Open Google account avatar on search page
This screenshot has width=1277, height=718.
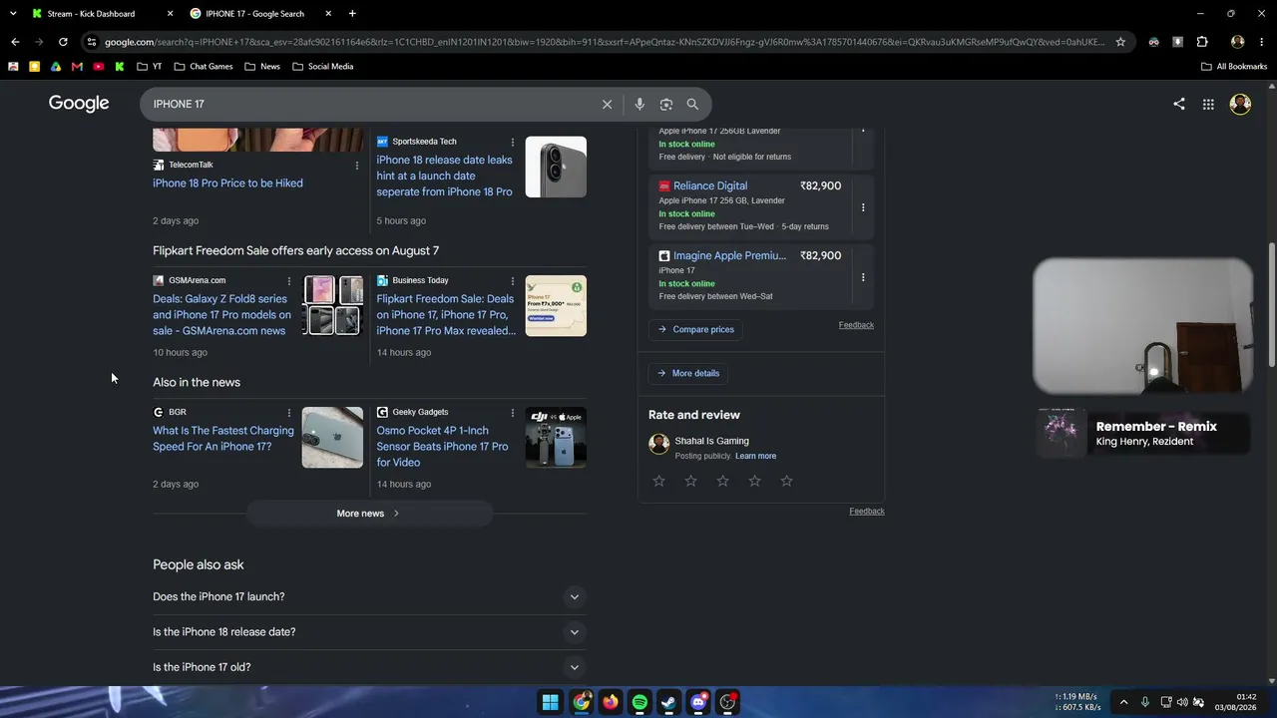[1240, 104]
